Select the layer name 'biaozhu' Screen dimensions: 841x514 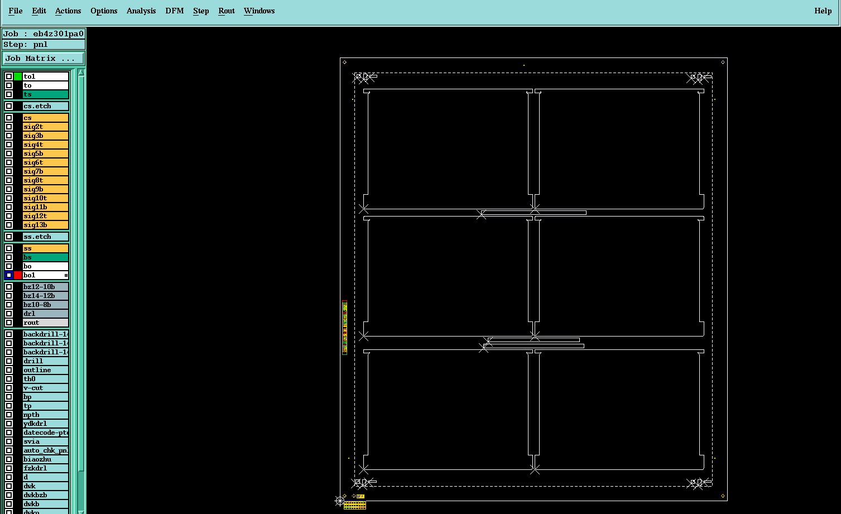pos(45,459)
